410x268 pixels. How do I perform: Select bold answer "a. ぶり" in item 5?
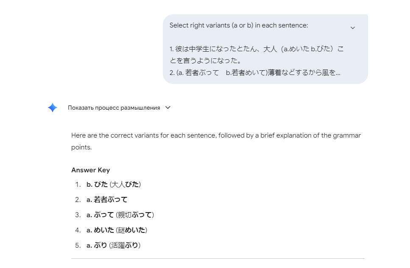tap(97, 246)
